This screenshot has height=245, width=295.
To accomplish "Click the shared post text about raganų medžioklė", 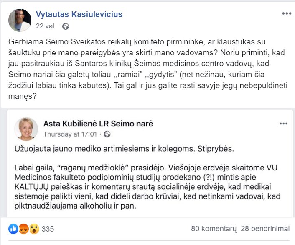I will pyautogui.click(x=147, y=187).
